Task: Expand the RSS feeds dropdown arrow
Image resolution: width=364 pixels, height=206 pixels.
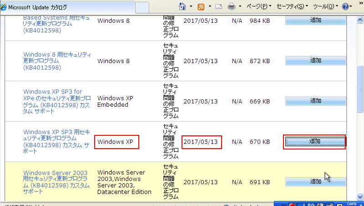Action: [x=210, y=6]
